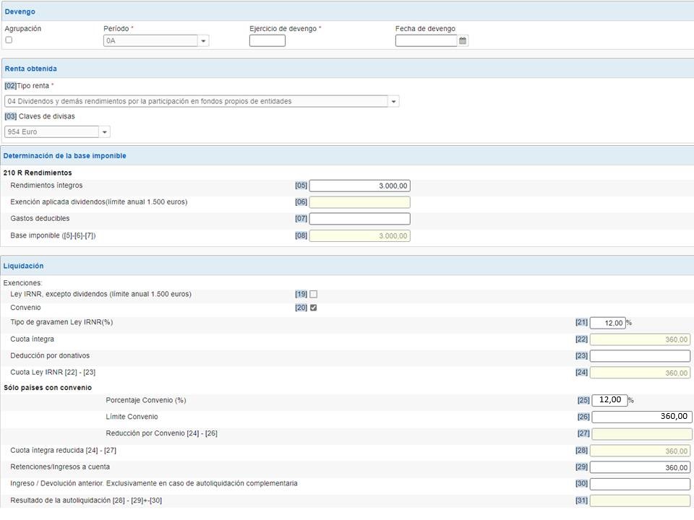Image resolution: width=694 pixels, height=520 pixels.
Task: Click the 'Retenciones/Ingresos a cuenta' label
Action: pyautogui.click(x=60, y=467)
